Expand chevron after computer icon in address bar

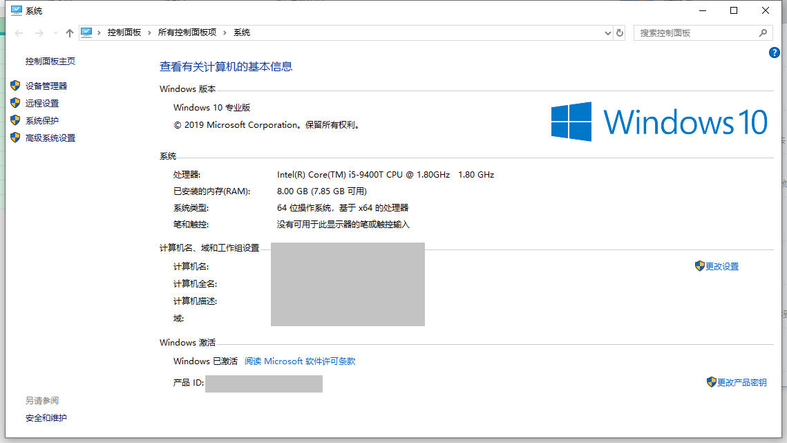[x=99, y=32]
